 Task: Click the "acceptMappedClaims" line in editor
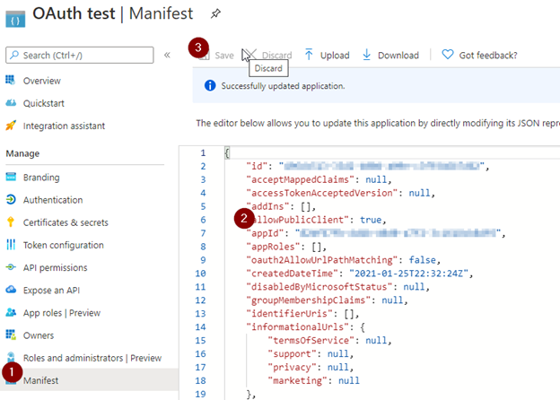tap(319, 179)
